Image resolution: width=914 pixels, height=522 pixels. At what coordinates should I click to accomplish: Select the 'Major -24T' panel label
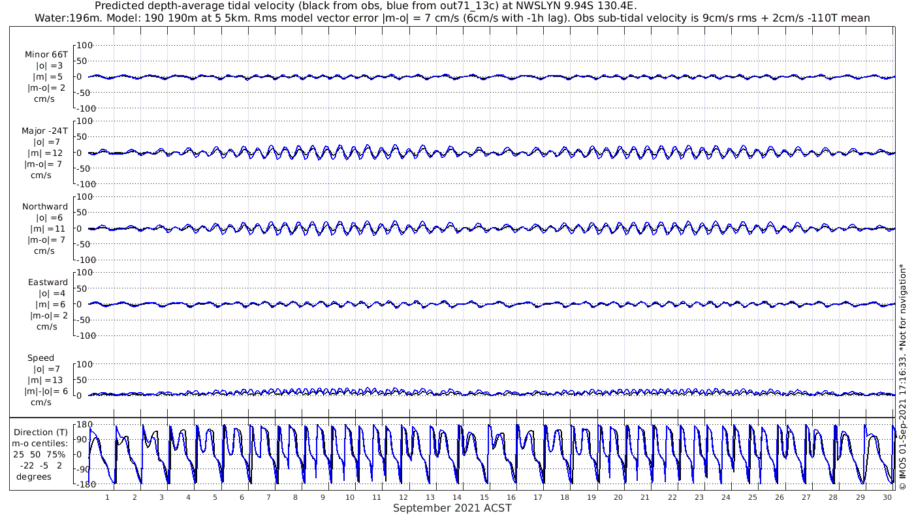coord(44,130)
